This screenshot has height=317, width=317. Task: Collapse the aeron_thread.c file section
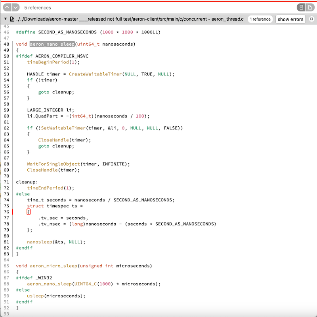[x=6, y=19]
